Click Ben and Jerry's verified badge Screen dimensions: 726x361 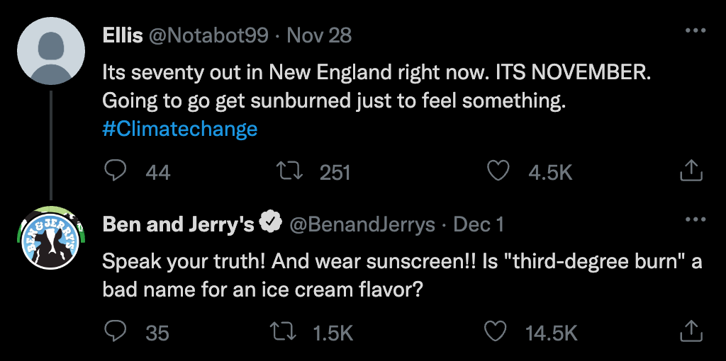point(270,224)
